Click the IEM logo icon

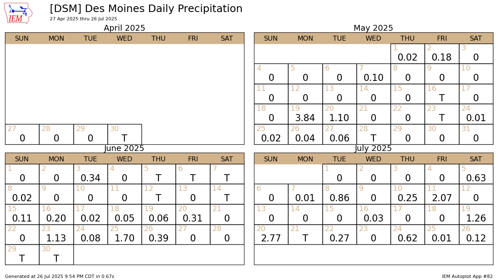(x=18, y=13)
